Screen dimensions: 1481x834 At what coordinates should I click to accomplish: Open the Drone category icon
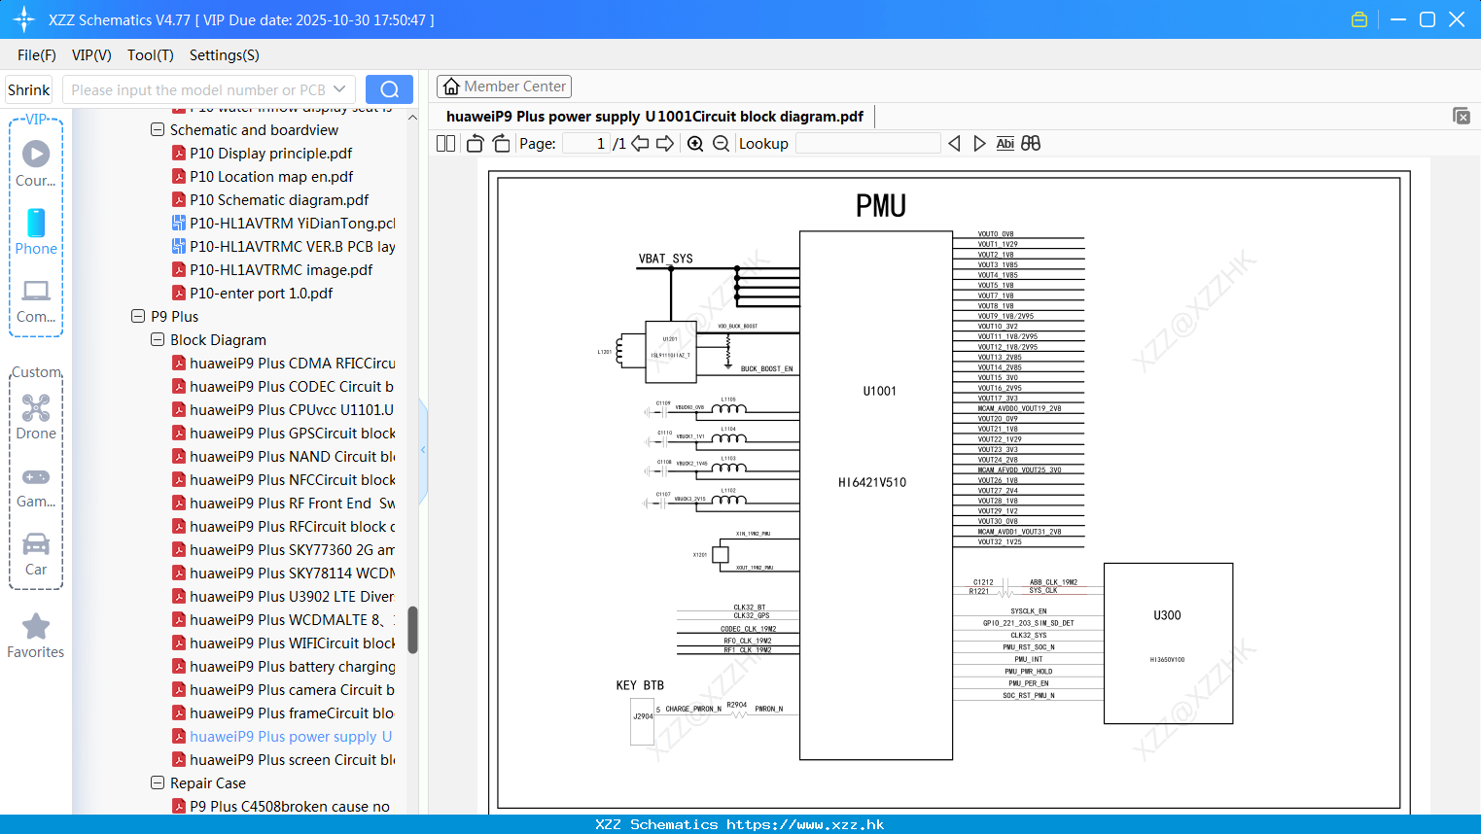[x=36, y=417]
